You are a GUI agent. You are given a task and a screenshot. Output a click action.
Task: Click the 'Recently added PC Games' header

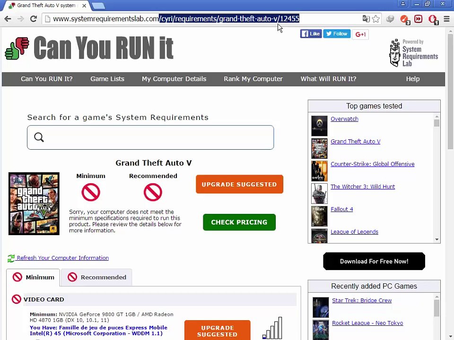point(374,286)
